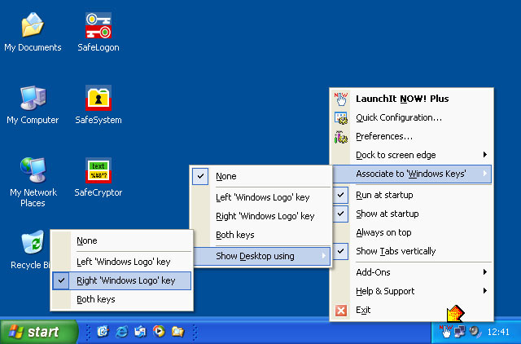The height and width of the screenshot is (344, 521).
Task: Choose Left 'Windows Logo' key for Windows Keys
Action: [x=262, y=197]
